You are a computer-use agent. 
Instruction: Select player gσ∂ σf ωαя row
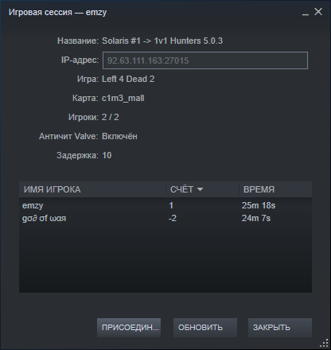coord(165,218)
